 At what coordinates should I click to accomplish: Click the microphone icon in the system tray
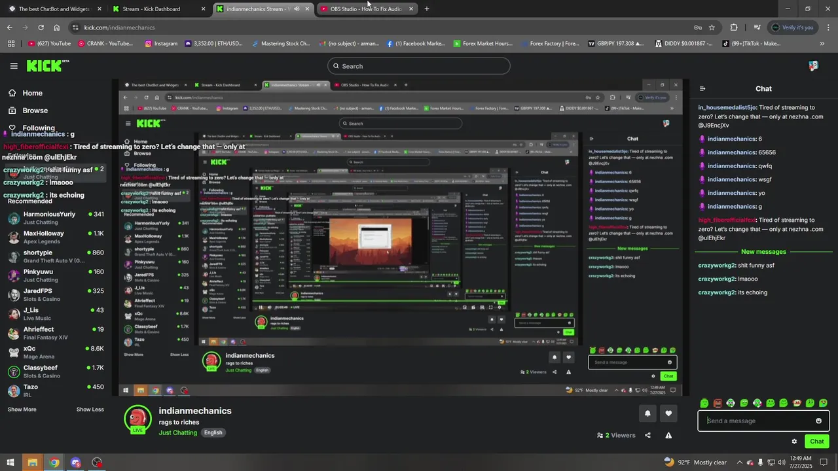click(760, 462)
